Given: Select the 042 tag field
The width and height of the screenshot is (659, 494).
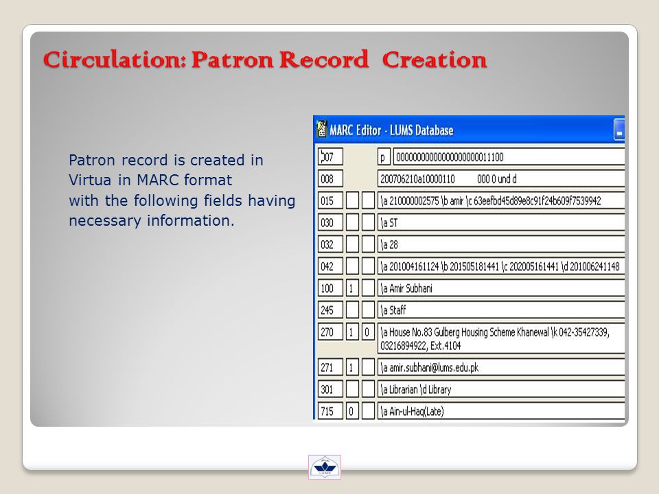Looking at the screenshot, I should [x=330, y=266].
